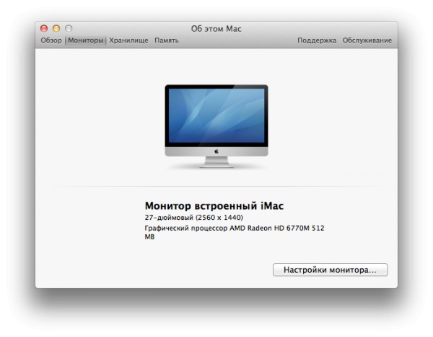
Task: Close the Об этом Mac window
Action: click(44, 28)
